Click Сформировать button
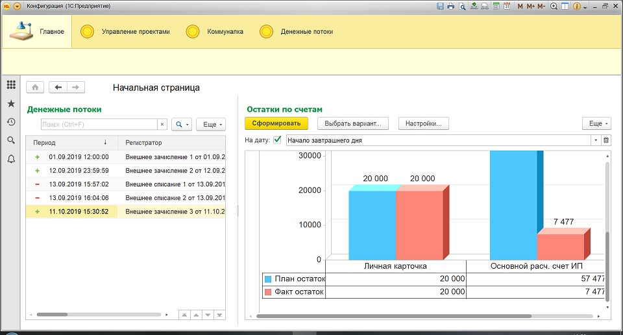The height and width of the screenshot is (335, 623). click(276, 123)
